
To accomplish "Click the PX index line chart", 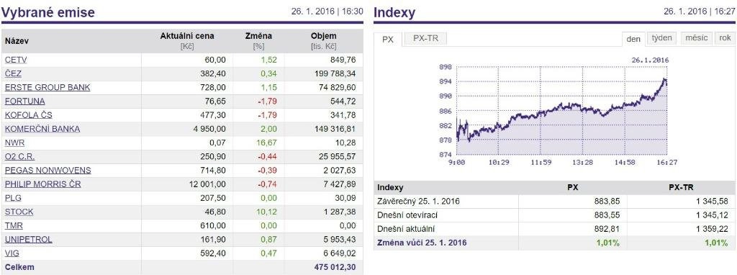I will pyautogui.click(x=561, y=110).
